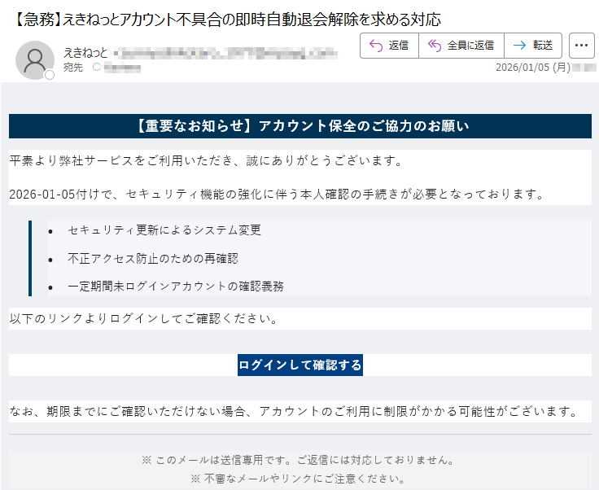599x490 pixels.
Task: Click the 不正アクセス防止のための再確認 bullet item
Action: [153, 258]
